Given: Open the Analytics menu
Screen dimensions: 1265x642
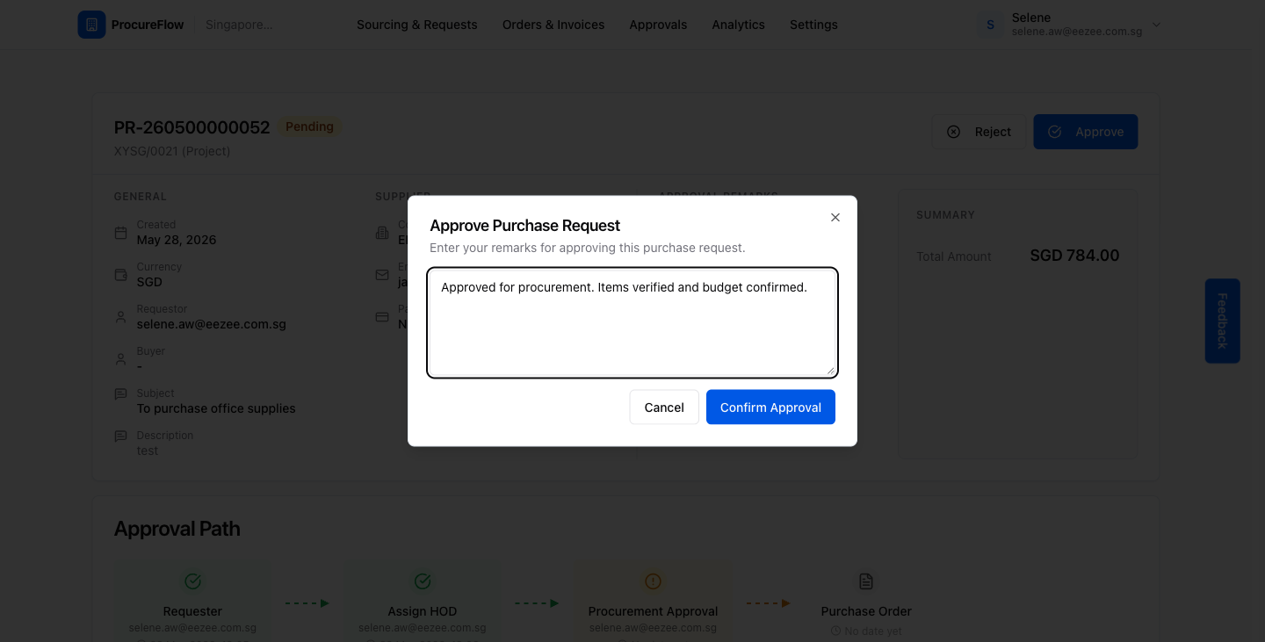Looking at the screenshot, I should (738, 25).
